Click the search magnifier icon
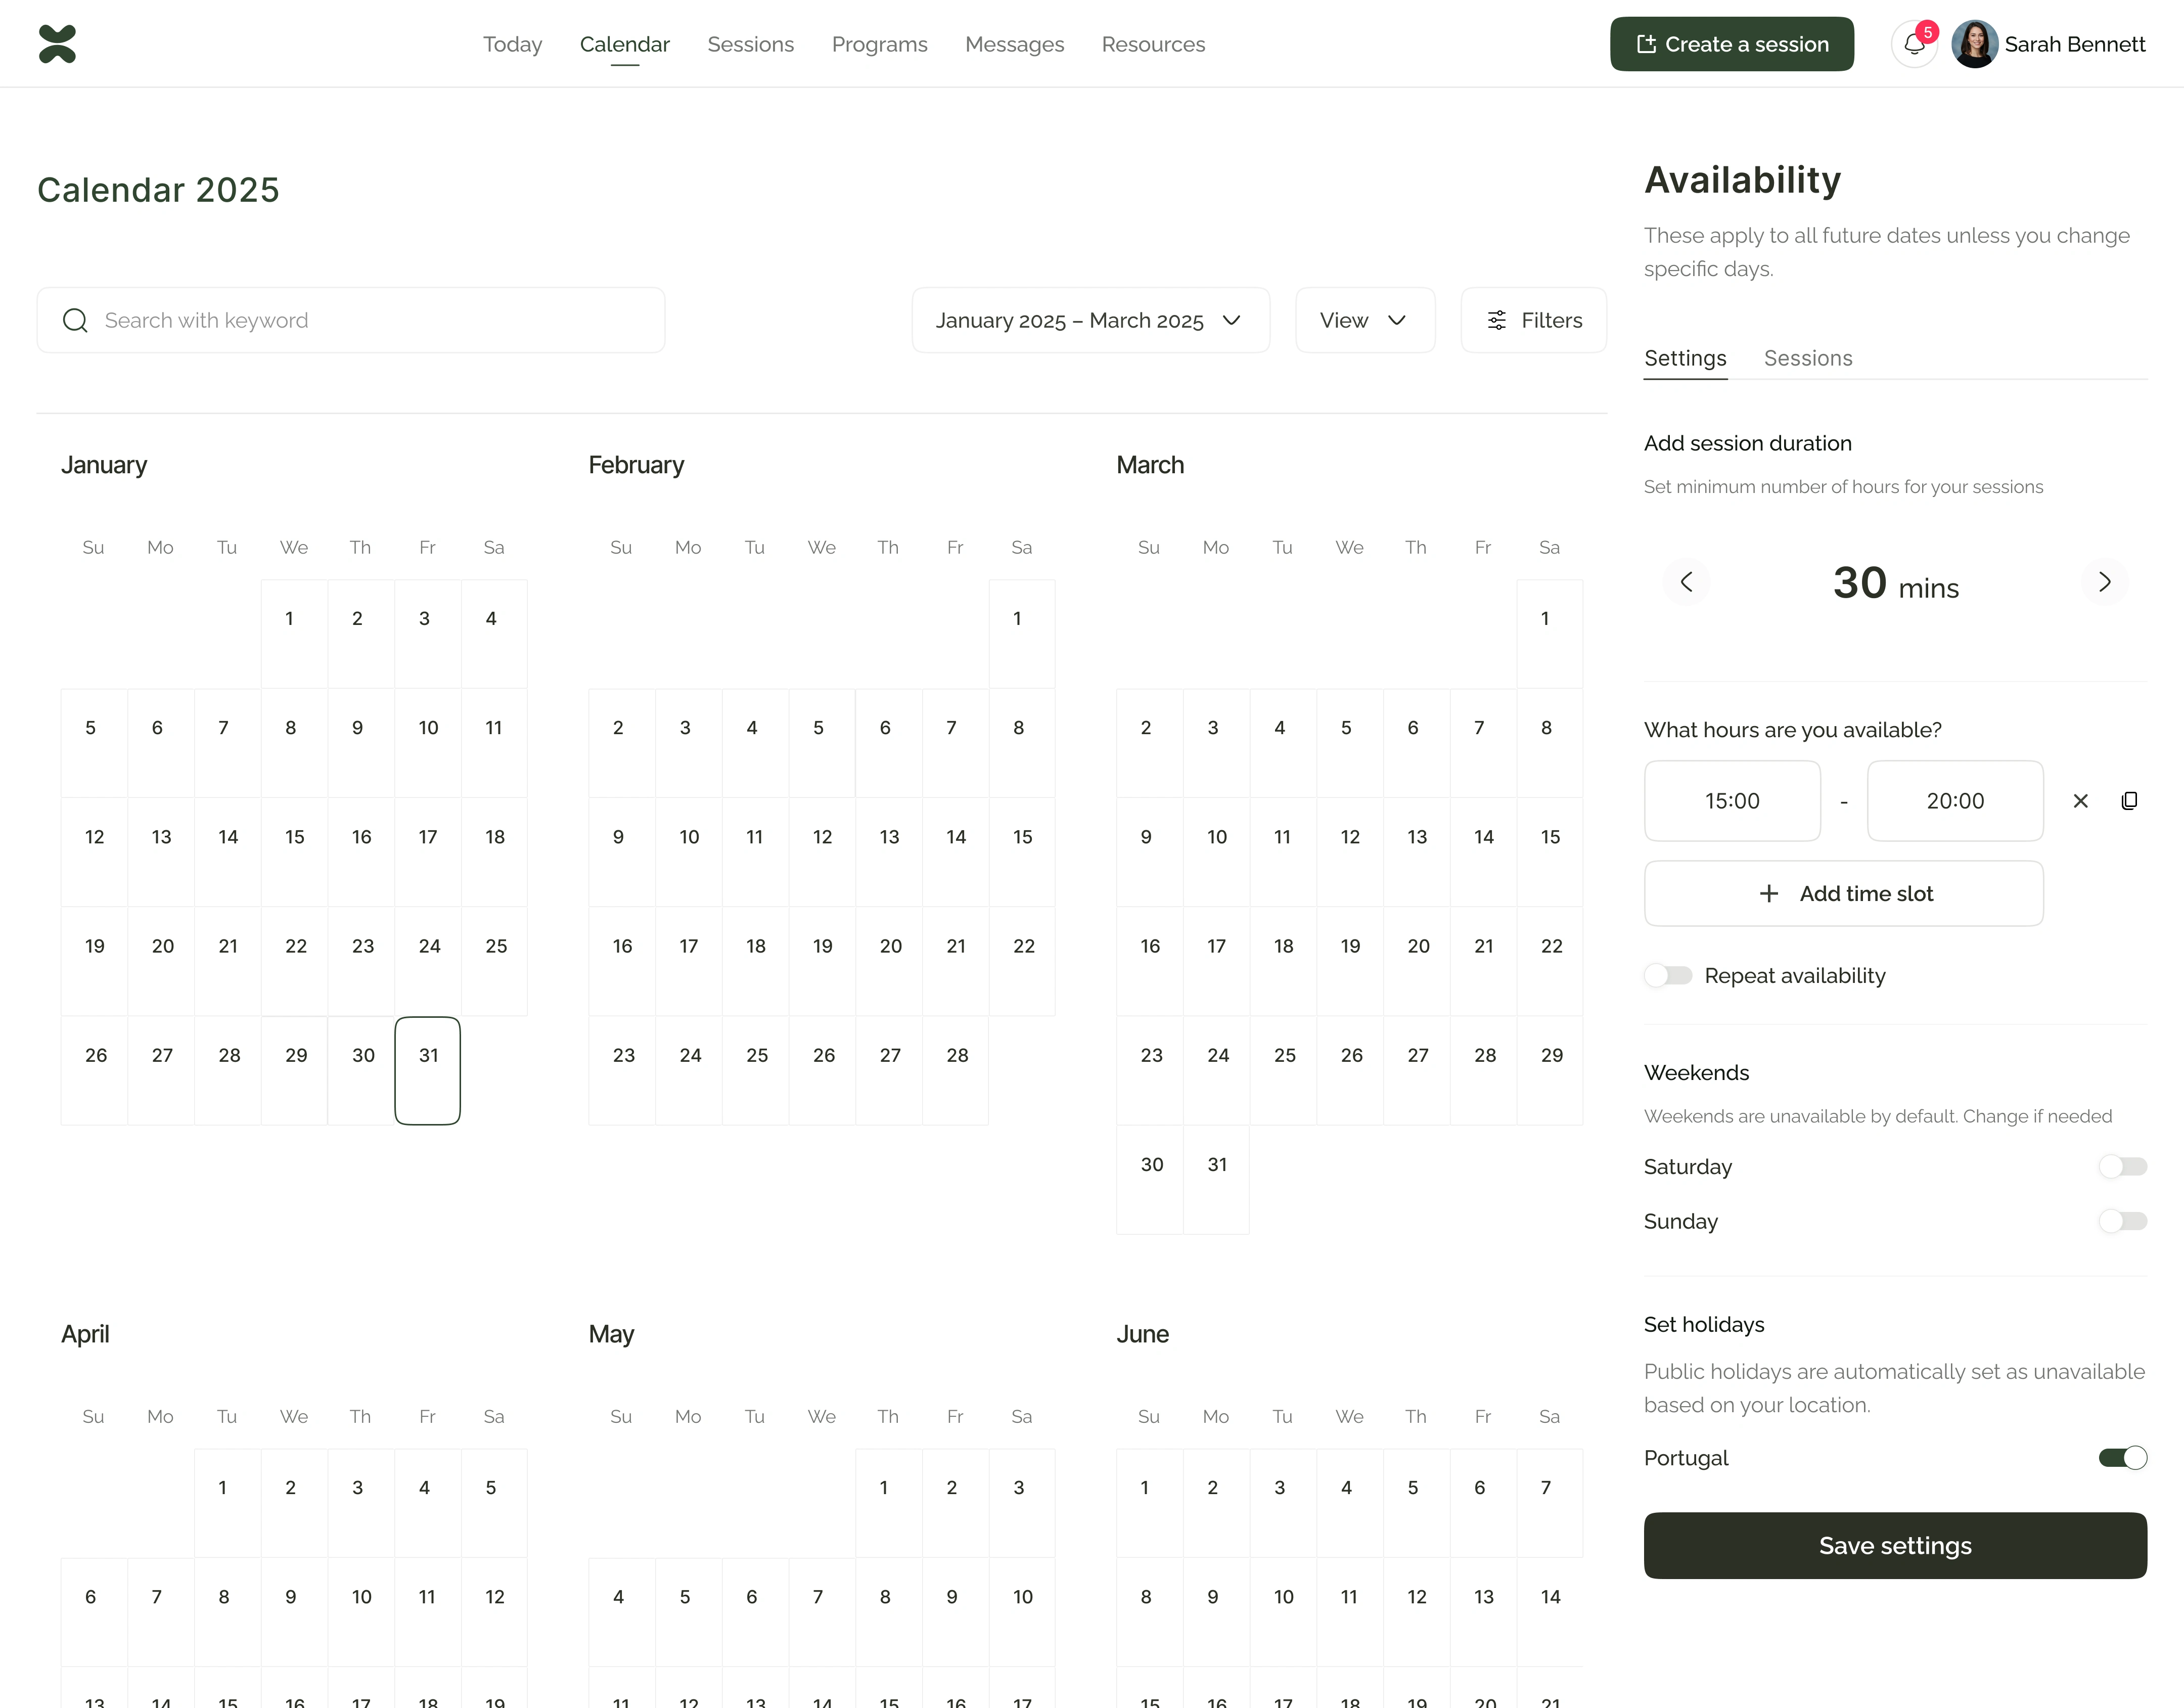Screen dimensions: 2184x1708 (x=75, y=320)
